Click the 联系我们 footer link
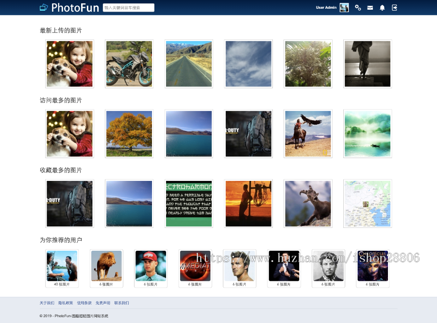Viewport: 437px width, 323px height. pos(121,303)
